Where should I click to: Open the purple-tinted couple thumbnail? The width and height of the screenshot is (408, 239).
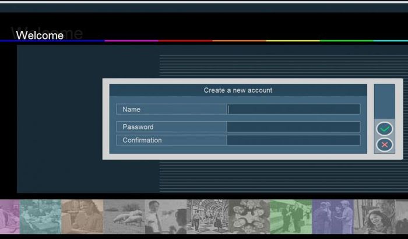coord(333,217)
